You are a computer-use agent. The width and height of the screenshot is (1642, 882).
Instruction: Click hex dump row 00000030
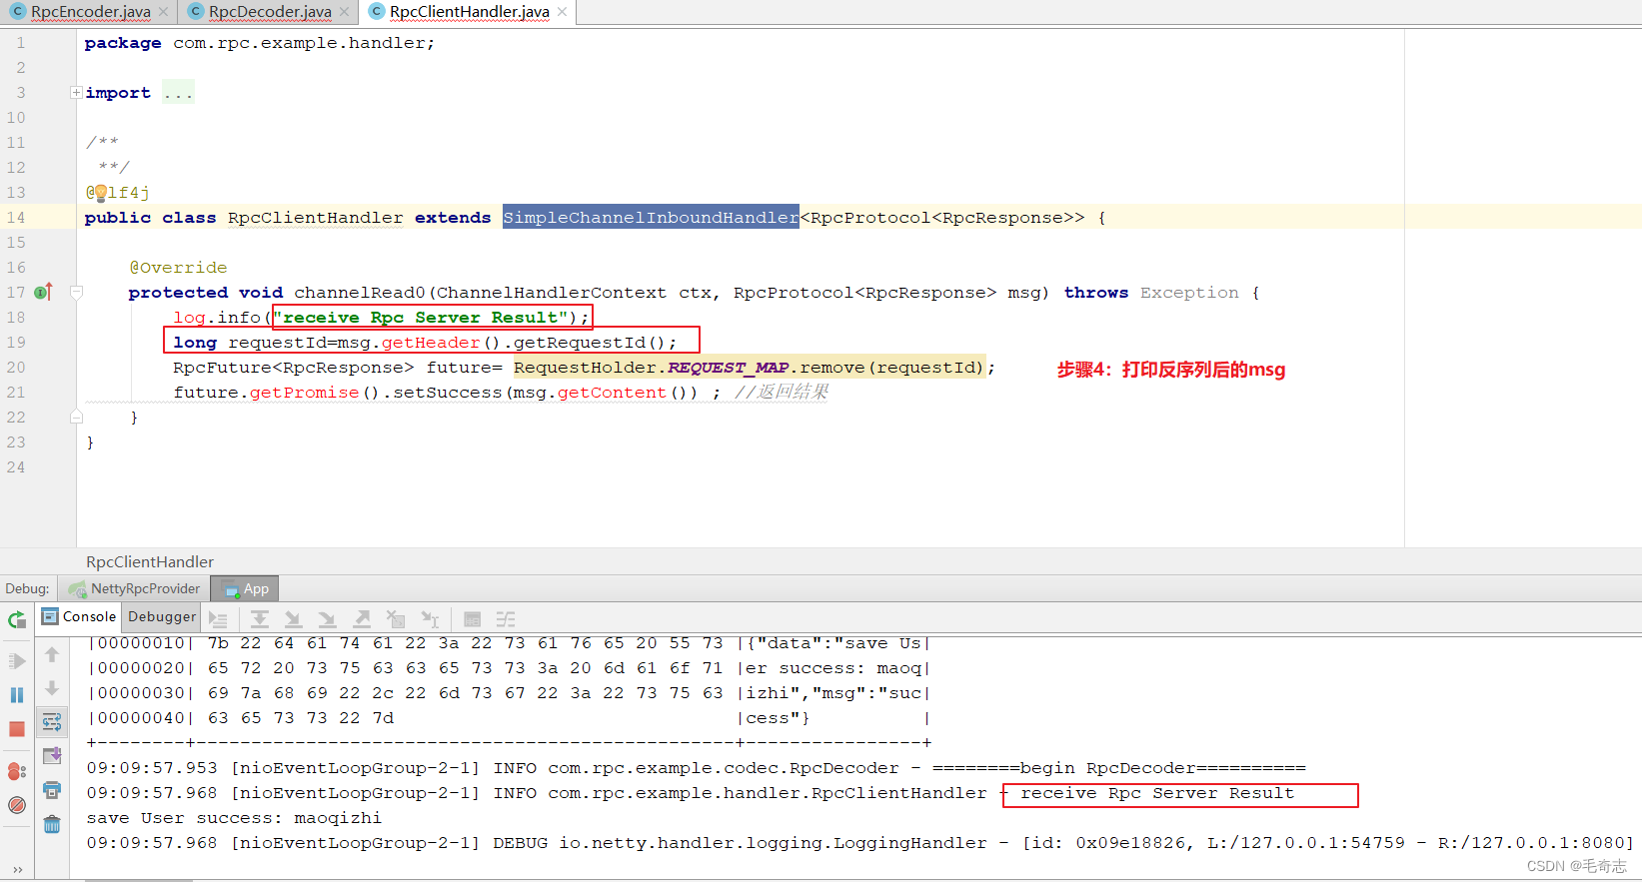(x=510, y=693)
